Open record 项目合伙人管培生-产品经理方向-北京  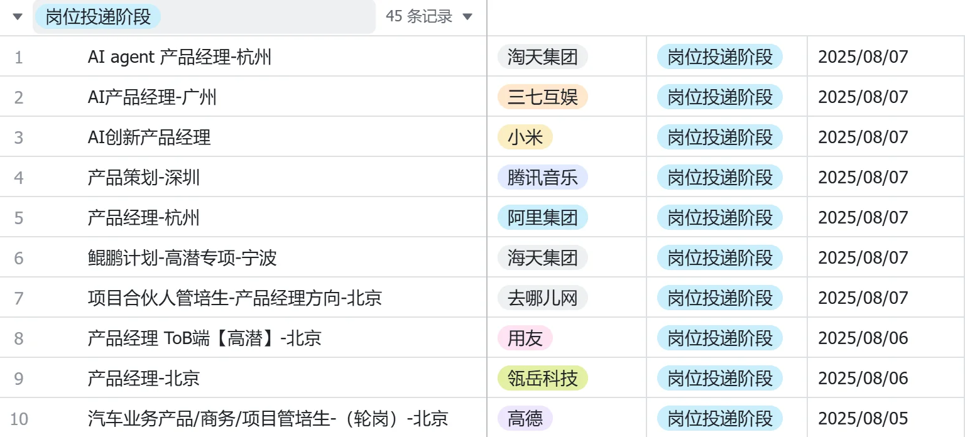pyautogui.click(x=235, y=298)
